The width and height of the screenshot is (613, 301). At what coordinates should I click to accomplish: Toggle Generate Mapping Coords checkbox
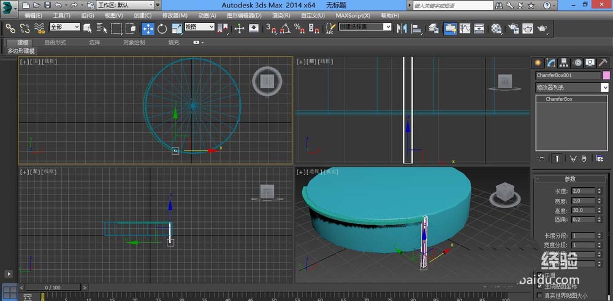pyautogui.click(x=540, y=285)
